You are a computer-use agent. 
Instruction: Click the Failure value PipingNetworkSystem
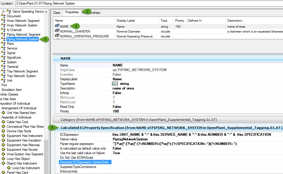(130, 139)
